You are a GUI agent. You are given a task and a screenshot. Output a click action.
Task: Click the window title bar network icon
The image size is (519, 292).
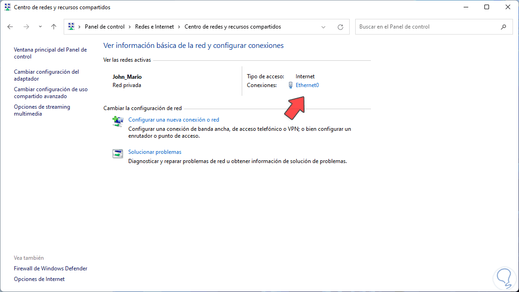[x=7, y=7]
